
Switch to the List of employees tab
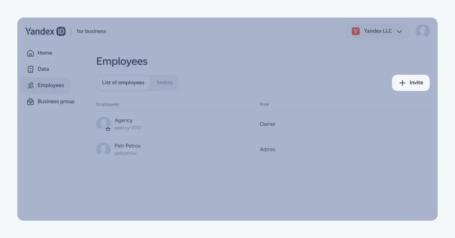coord(123,83)
